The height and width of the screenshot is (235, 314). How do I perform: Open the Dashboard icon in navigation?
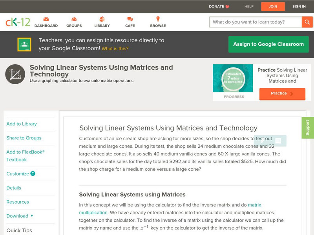pyautogui.click(x=46, y=19)
